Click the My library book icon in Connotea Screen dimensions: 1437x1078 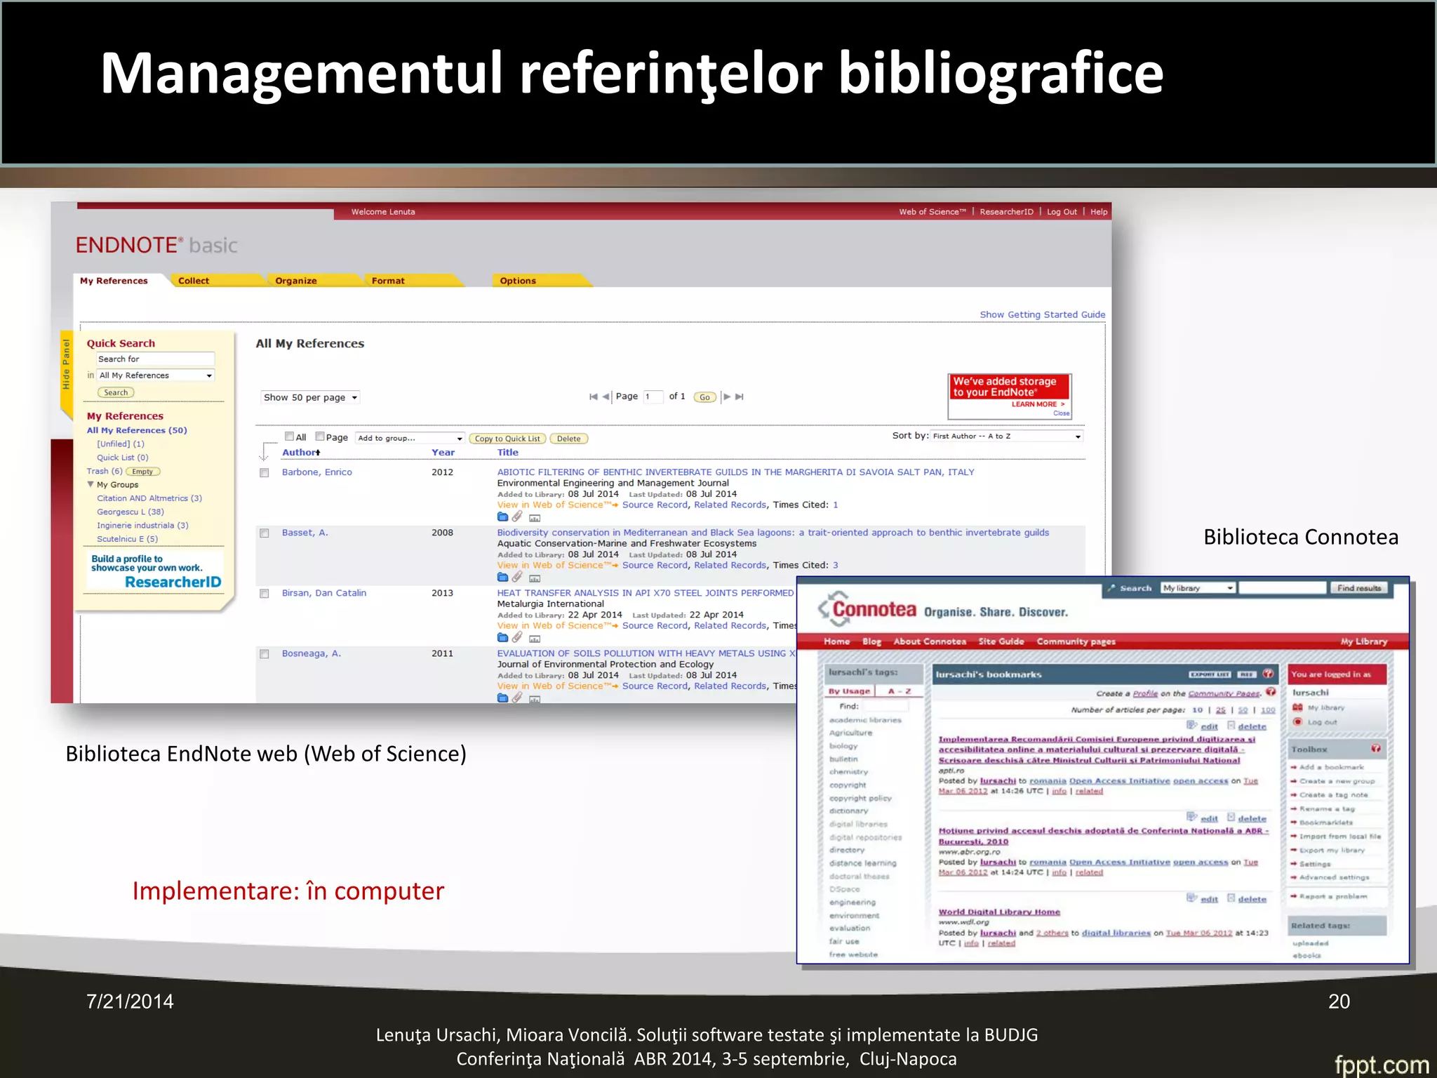click(x=1297, y=707)
